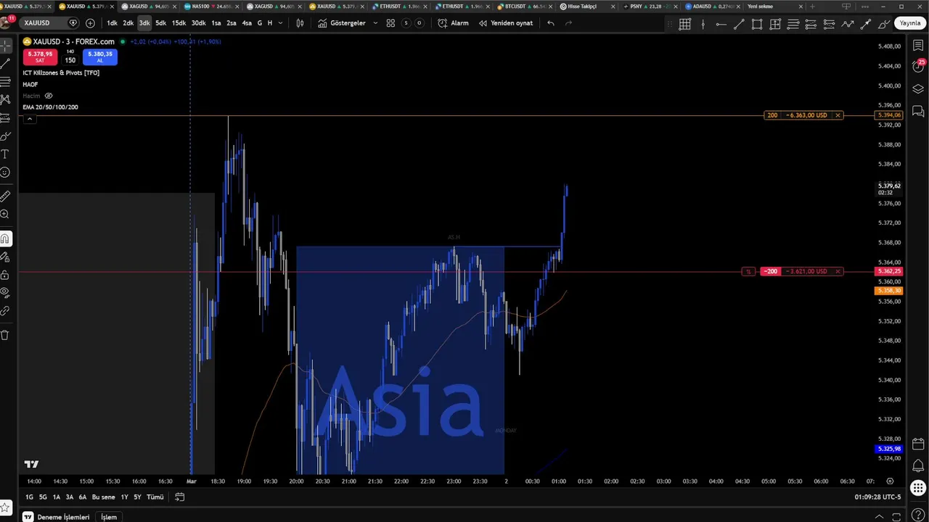The height and width of the screenshot is (522, 929).
Task: Click the 150 quantity field
Action: [70, 60]
